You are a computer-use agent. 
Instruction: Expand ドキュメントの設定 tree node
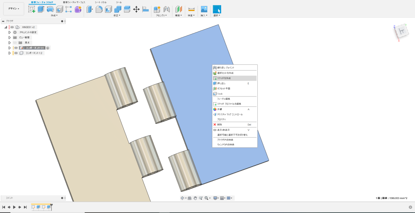(10, 32)
